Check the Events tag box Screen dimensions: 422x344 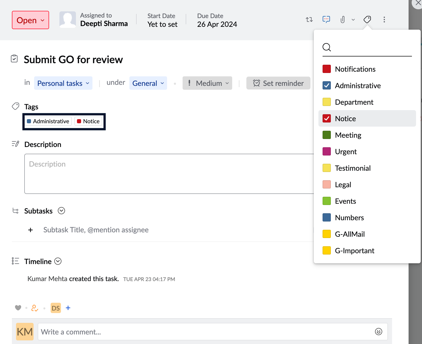coord(327,201)
